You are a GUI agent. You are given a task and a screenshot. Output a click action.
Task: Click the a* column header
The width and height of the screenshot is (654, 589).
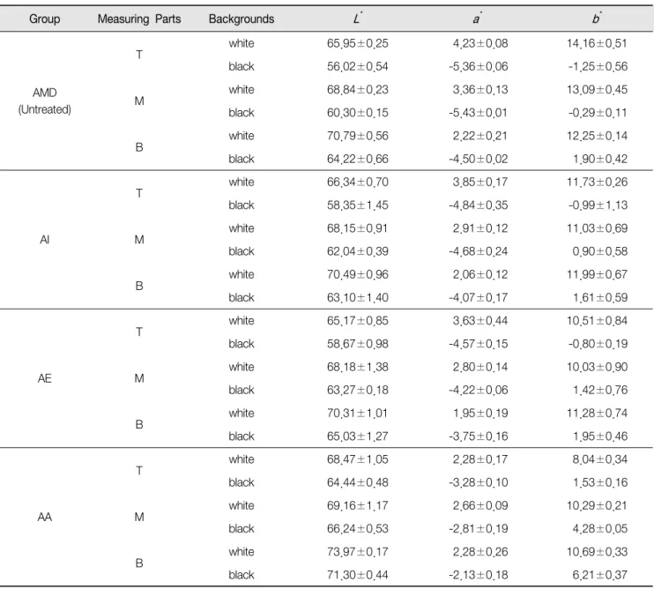pyautogui.click(x=477, y=19)
